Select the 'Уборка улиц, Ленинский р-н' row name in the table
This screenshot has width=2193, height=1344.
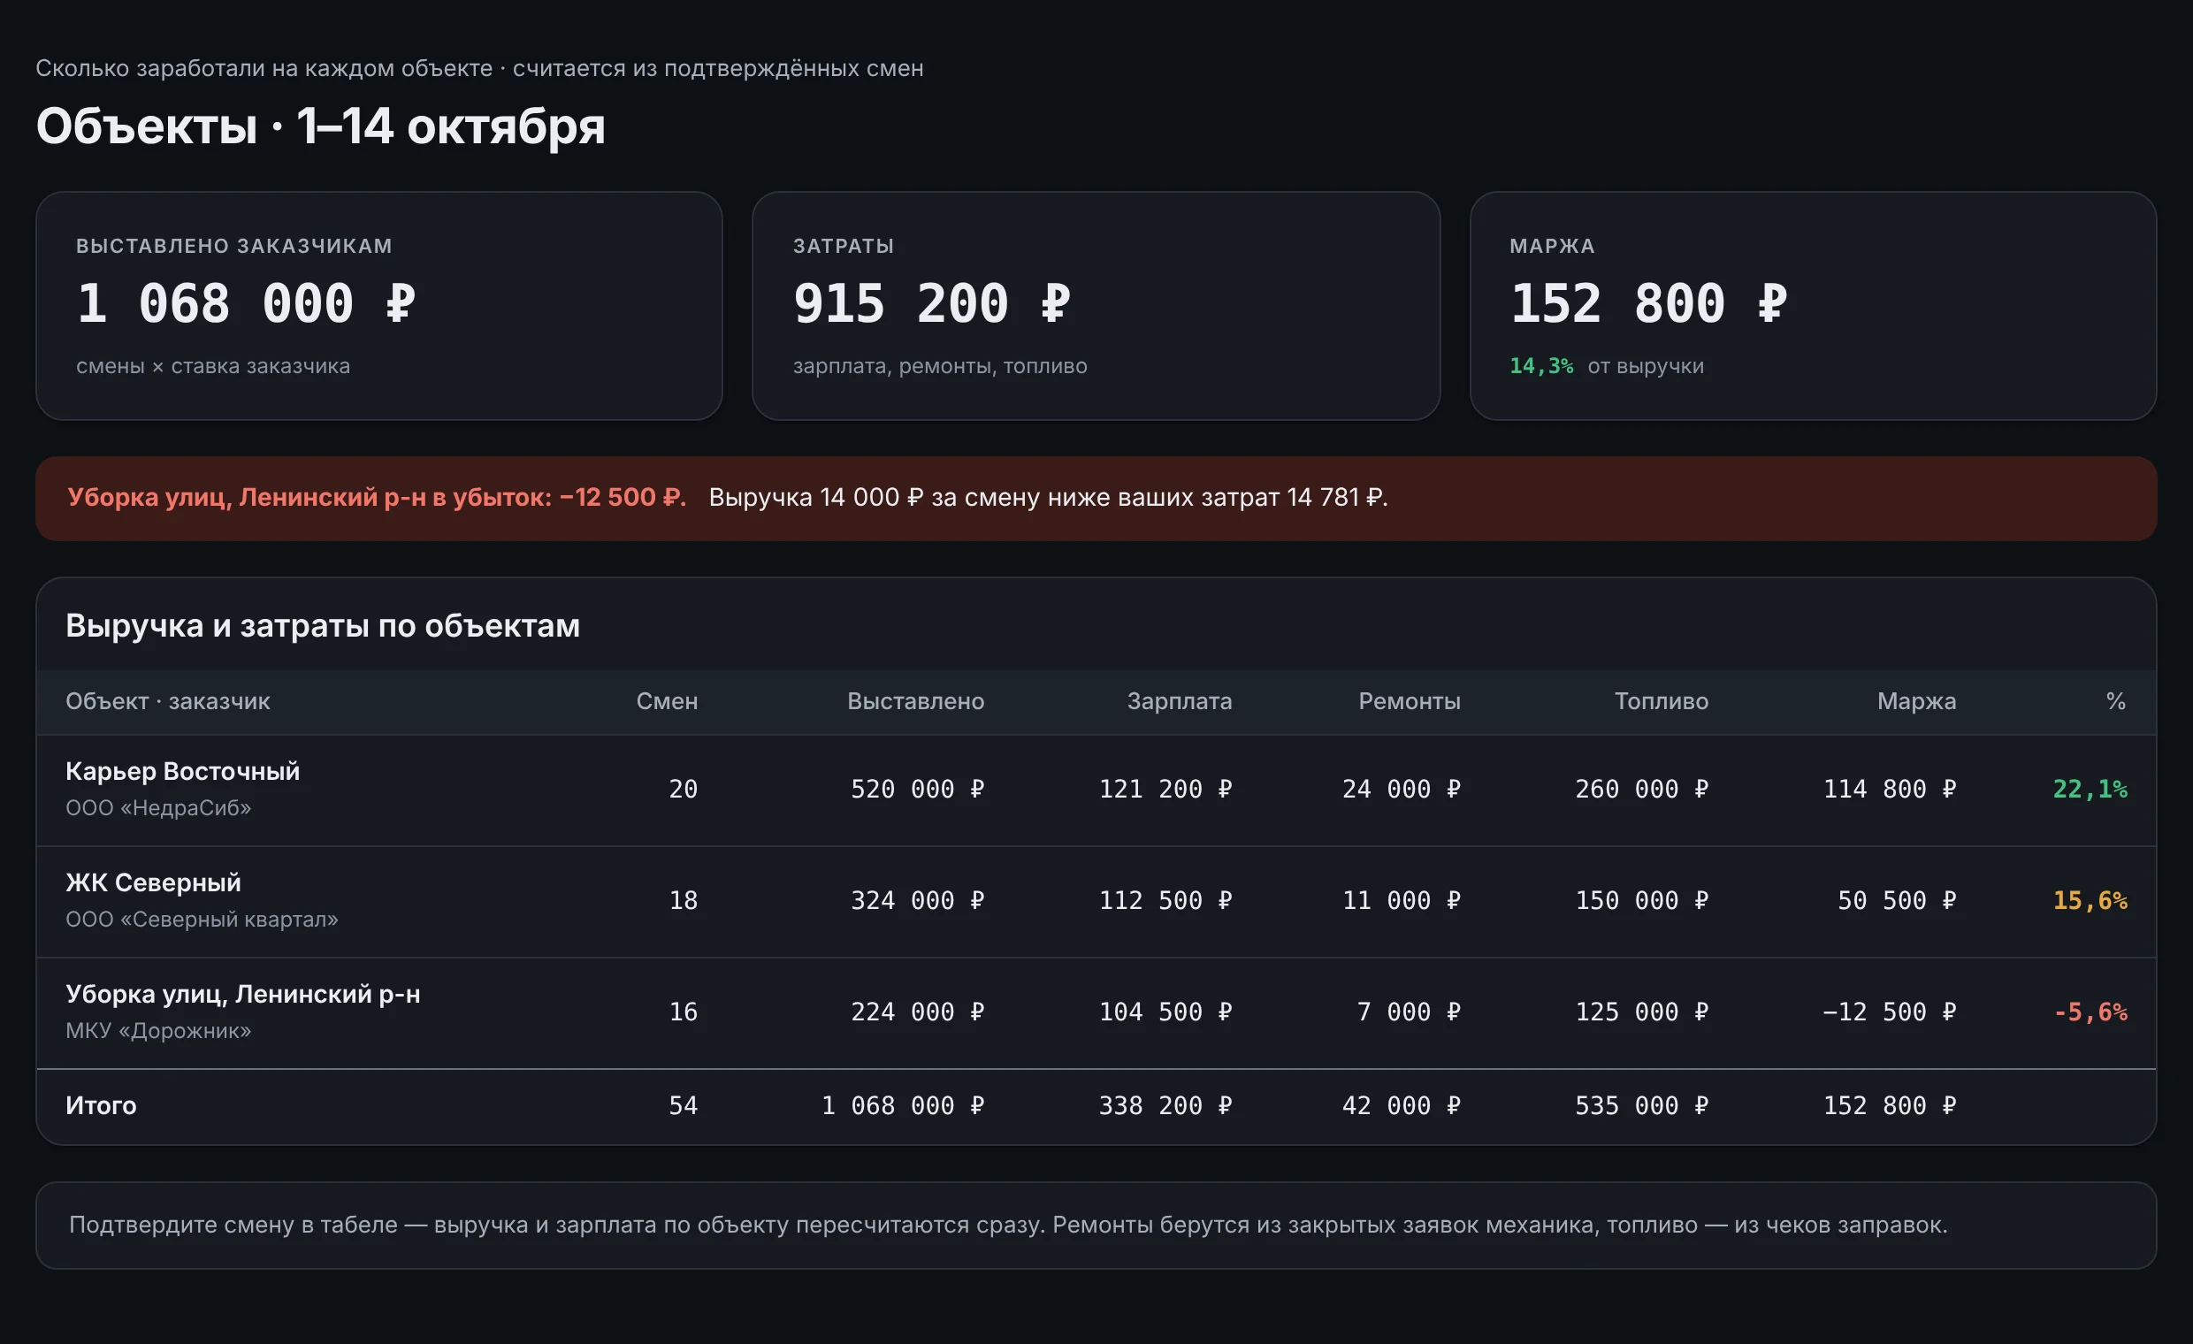[243, 993]
